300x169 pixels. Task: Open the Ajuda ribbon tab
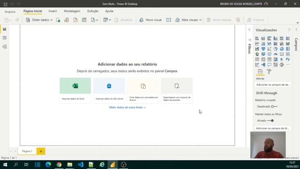109,11
